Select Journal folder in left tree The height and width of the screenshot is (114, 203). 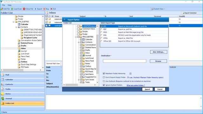pos(24,51)
